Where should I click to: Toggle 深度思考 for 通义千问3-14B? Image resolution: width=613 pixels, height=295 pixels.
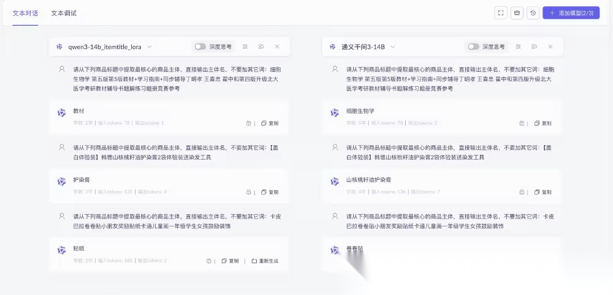473,47
